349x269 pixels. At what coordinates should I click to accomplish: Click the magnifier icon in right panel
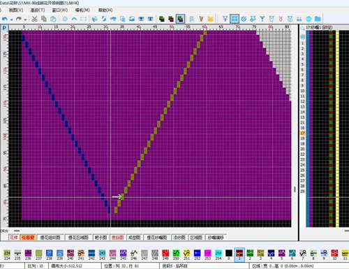(302, 29)
